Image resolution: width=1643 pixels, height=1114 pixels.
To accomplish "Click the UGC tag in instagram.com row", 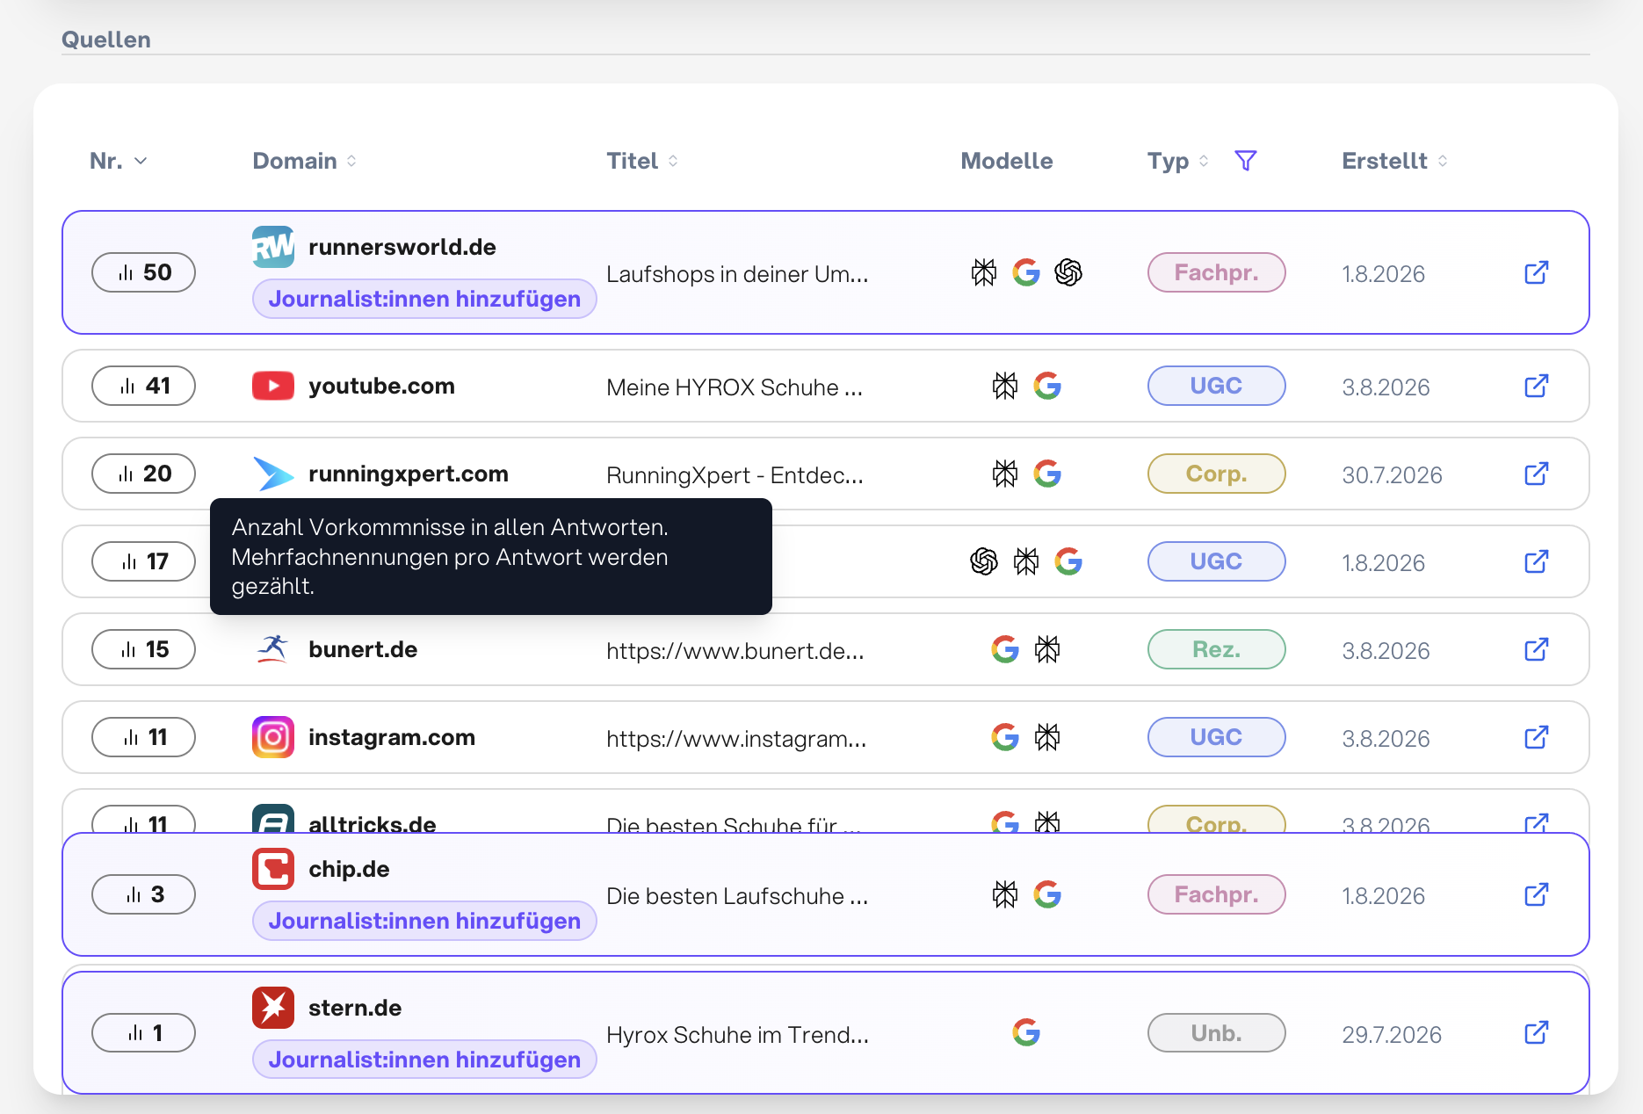I will (x=1216, y=737).
